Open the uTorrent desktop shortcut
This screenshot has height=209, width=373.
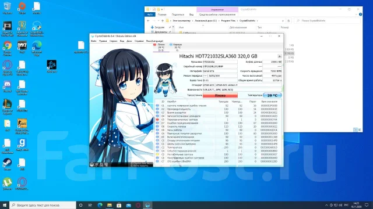click(x=8, y=183)
